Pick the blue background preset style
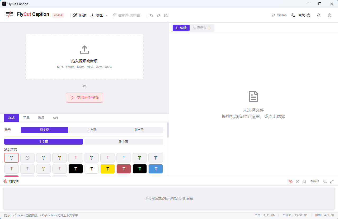Viewport: 338px width, 219px height. 156,169
